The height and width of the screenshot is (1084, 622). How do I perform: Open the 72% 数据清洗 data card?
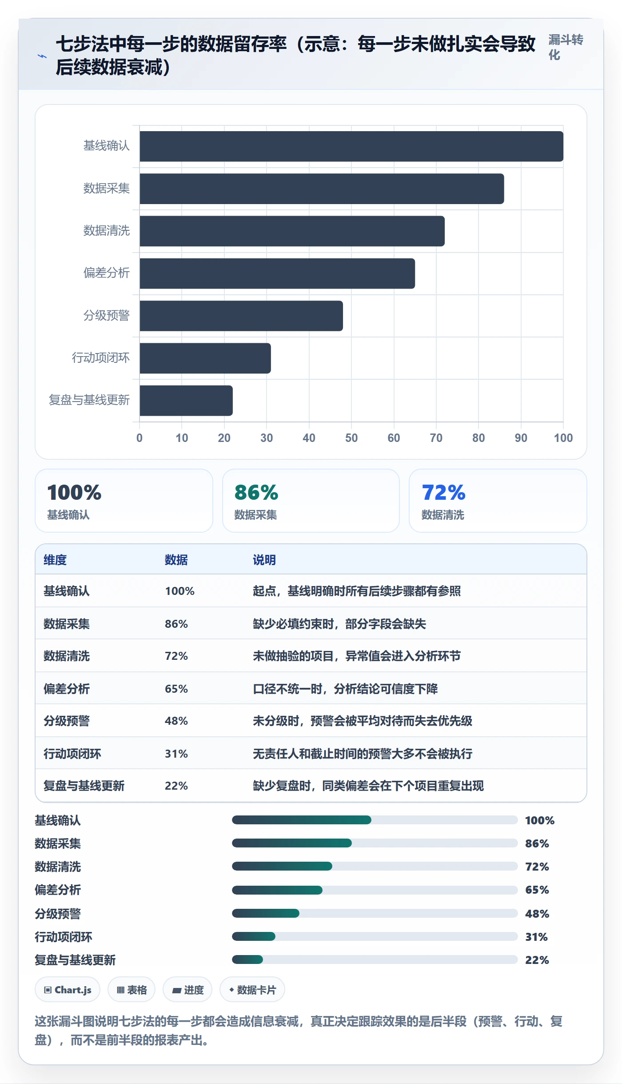(x=498, y=501)
